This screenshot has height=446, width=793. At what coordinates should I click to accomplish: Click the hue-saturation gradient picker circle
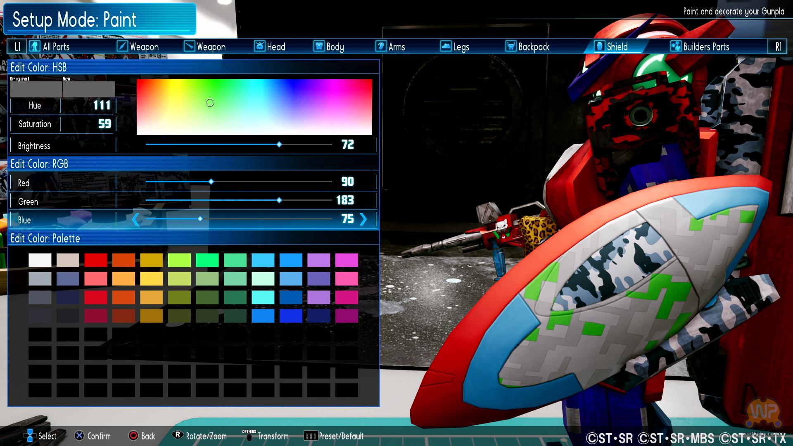[210, 102]
